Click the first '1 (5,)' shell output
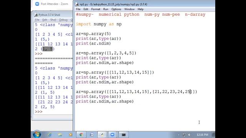246x138 pixels. coord(42,39)
